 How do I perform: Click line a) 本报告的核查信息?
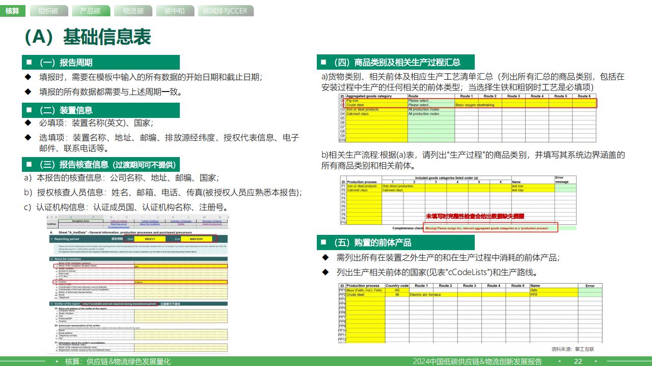122,178
